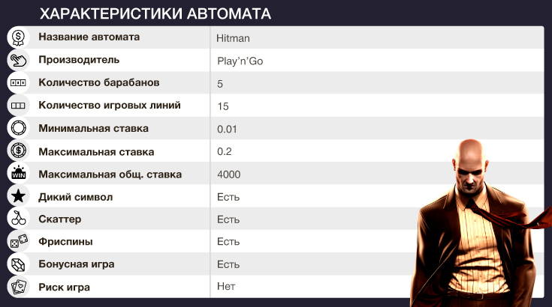The height and width of the screenshot is (307, 552).
Task: Click the Количество игровых линий value 15
Action: 223,106
